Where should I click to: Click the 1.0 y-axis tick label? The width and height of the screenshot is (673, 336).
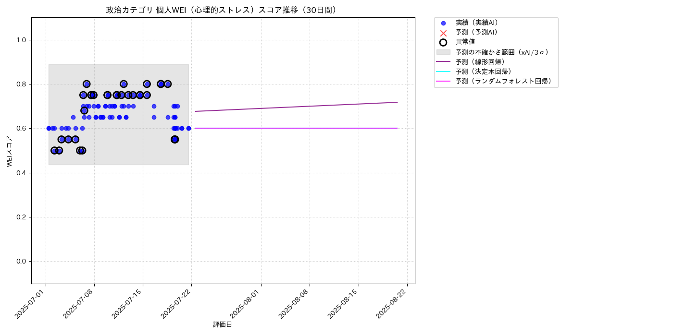pyautogui.click(x=21, y=40)
